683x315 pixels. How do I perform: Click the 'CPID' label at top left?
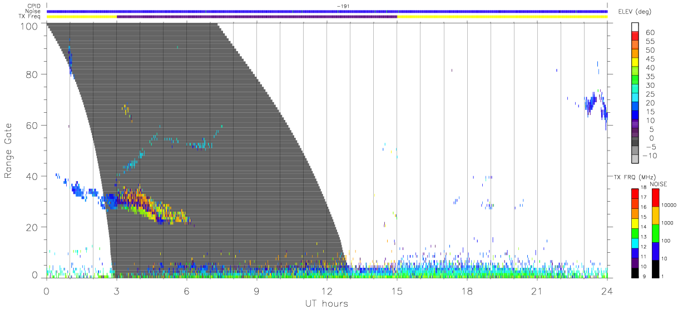pos(34,6)
